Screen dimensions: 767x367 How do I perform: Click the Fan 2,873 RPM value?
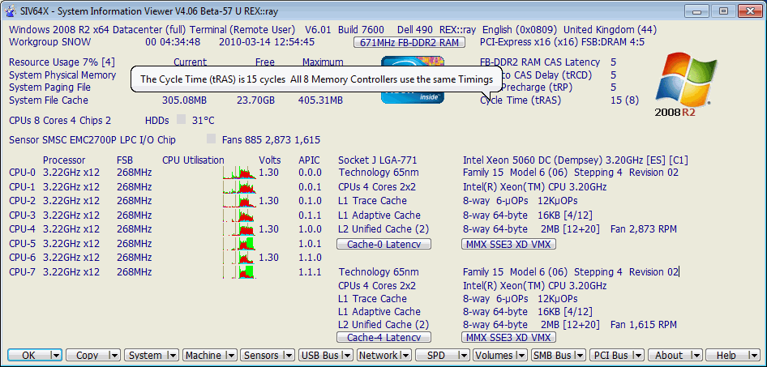coord(644,229)
